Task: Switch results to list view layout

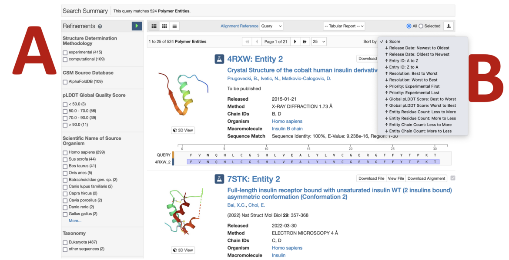Action: point(154,26)
